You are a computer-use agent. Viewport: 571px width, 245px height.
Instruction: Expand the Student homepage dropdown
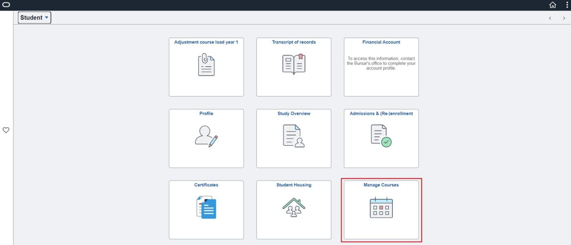(x=35, y=17)
